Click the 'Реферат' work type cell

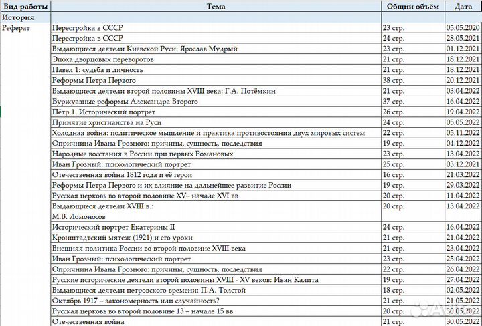(x=25, y=28)
